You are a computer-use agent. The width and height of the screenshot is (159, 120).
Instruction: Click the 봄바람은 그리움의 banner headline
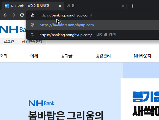(x=66, y=115)
